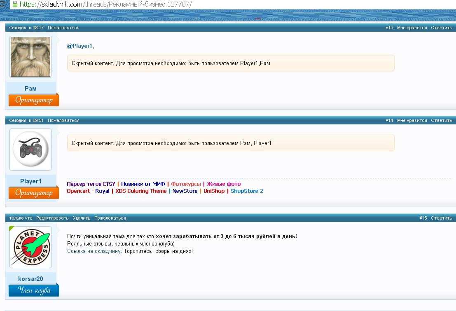Open Новинки от МИФ signature link
This screenshot has width=456, height=311.
[143, 184]
